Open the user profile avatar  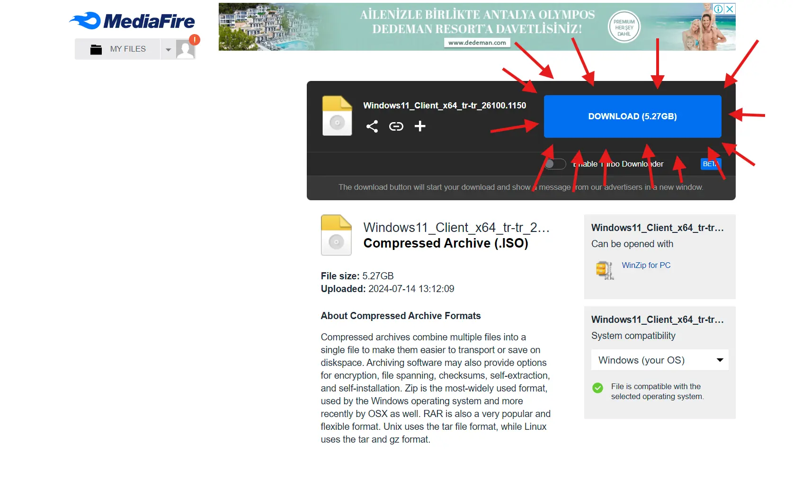click(185, 49)
